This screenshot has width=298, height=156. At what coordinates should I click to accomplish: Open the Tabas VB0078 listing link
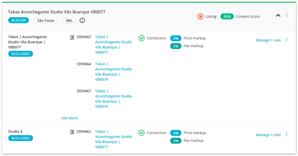113,72
